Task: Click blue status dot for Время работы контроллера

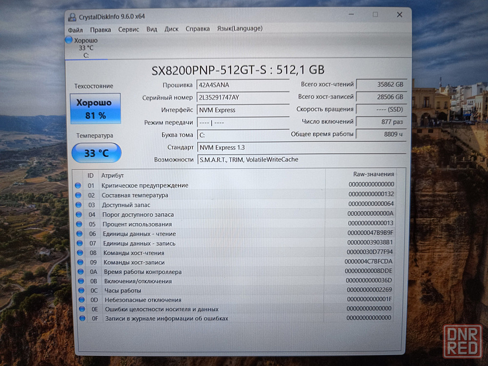Action: pyautogui.click(x=81, y=271)
